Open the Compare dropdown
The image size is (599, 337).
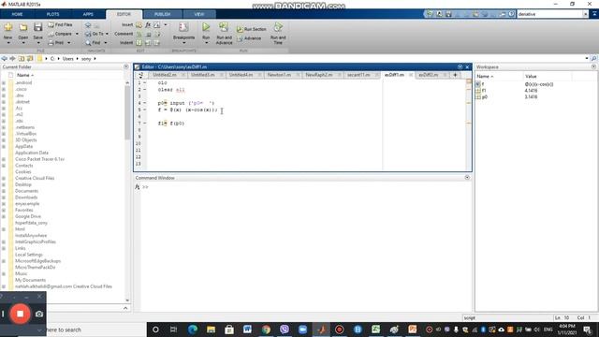pos(77,34)
